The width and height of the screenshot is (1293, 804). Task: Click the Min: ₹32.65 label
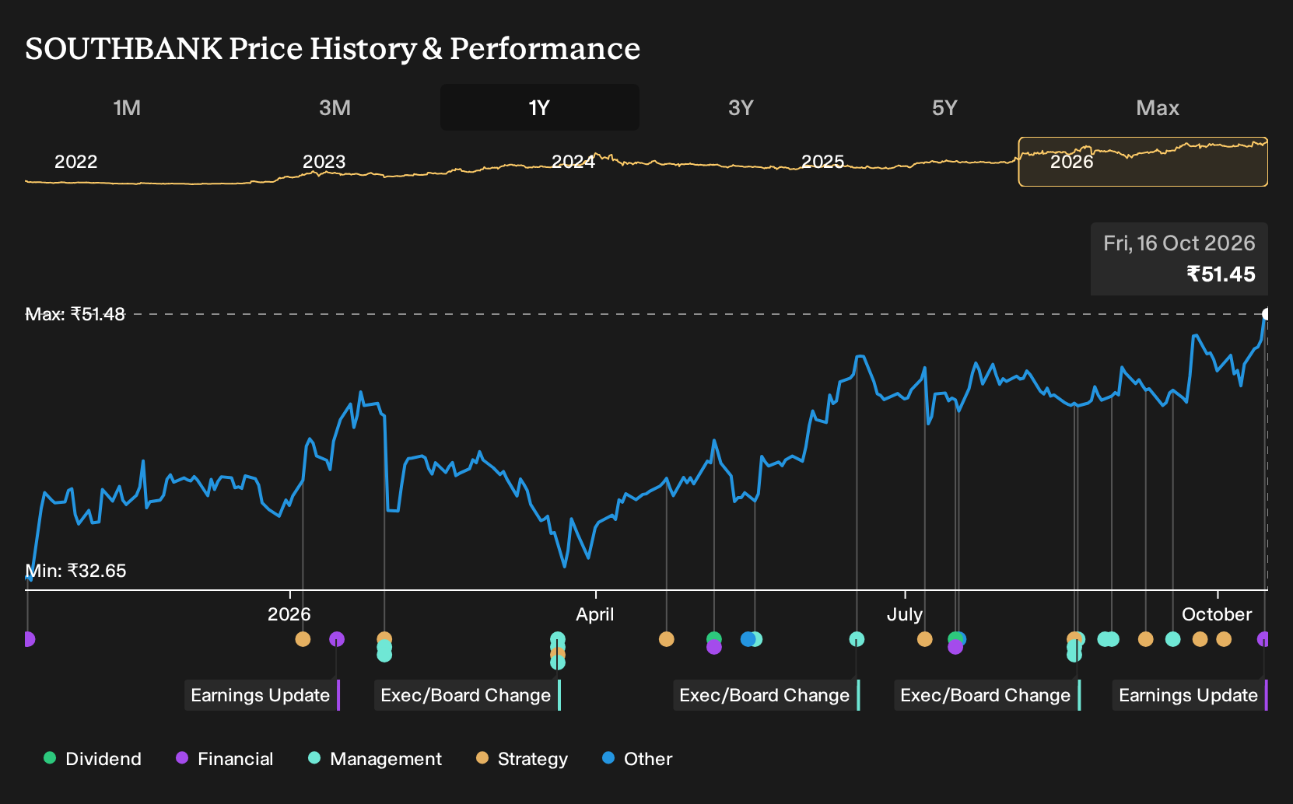(x=75, y=571)
